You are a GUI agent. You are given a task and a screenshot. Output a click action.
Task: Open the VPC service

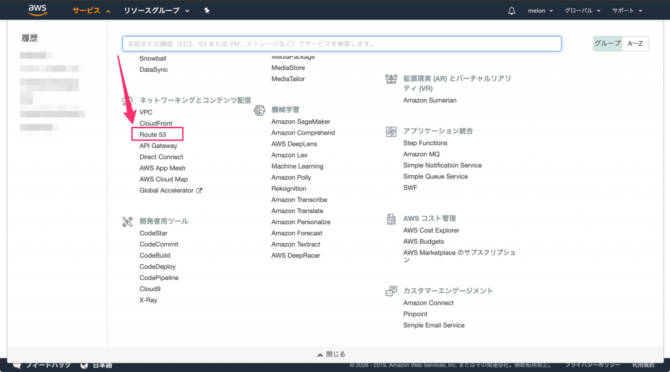point(146,112)
